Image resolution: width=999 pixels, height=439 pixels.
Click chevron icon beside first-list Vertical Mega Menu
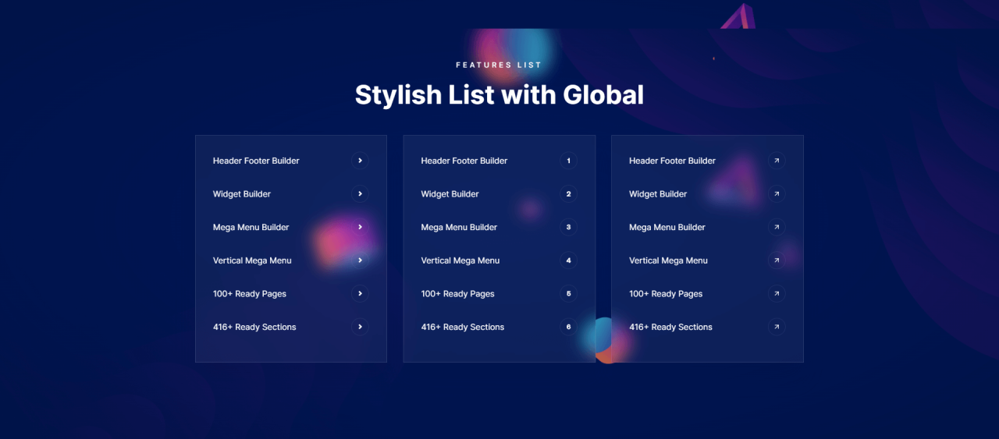coord(360,261)
